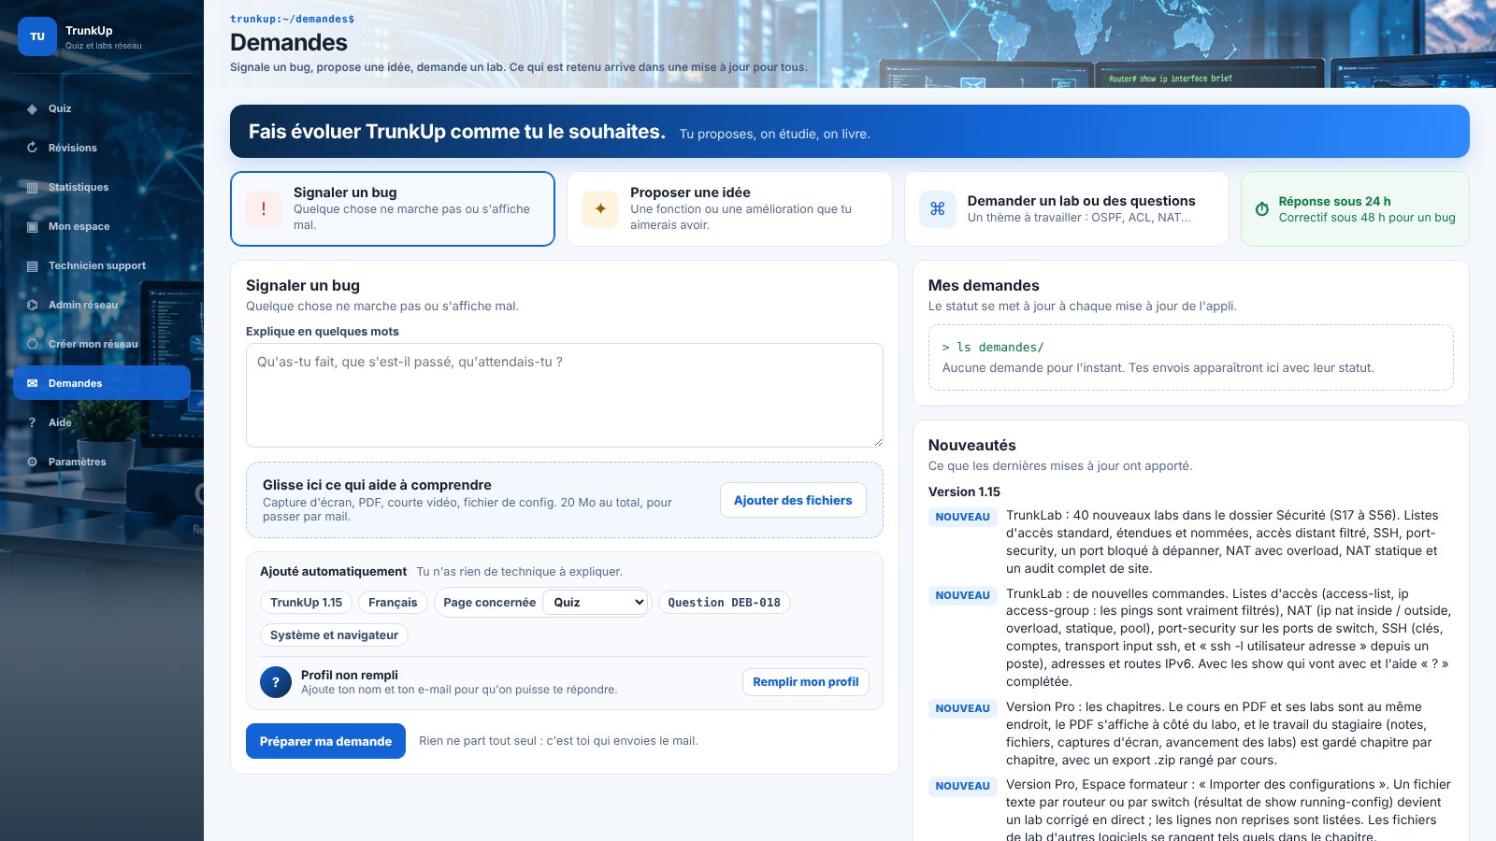Click NOUVEAU badge beside les chapitres entry

click(963, 708)
